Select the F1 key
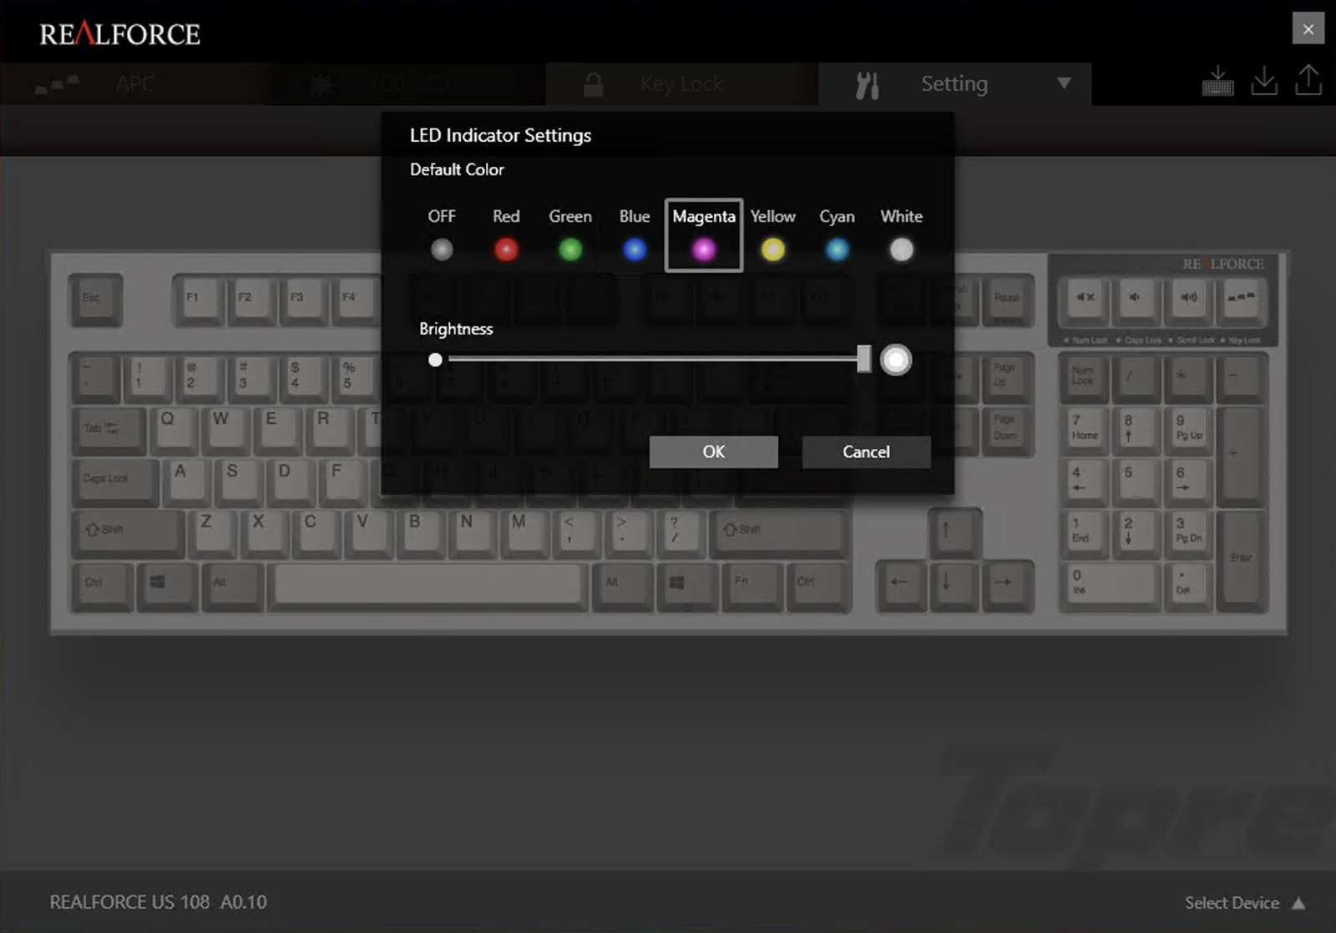 point(197,300)
